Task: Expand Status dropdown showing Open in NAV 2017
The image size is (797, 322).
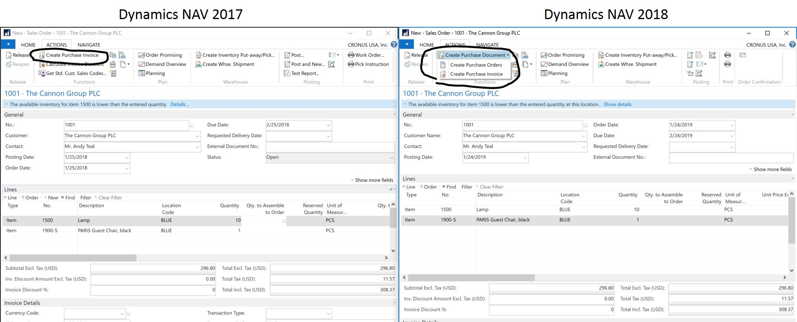Action: [391, 158]
